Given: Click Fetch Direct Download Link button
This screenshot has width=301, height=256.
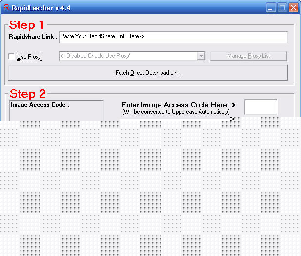Looking at the screenshot, I should (148, 73).
